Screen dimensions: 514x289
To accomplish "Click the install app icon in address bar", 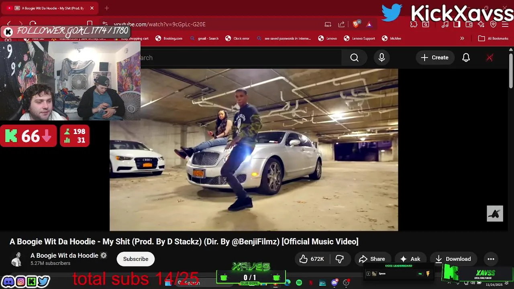I will [x=328, y=24].
